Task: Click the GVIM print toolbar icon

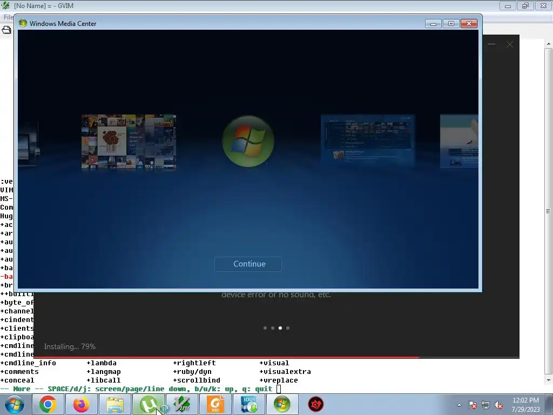Action: (x=6, y=30)
